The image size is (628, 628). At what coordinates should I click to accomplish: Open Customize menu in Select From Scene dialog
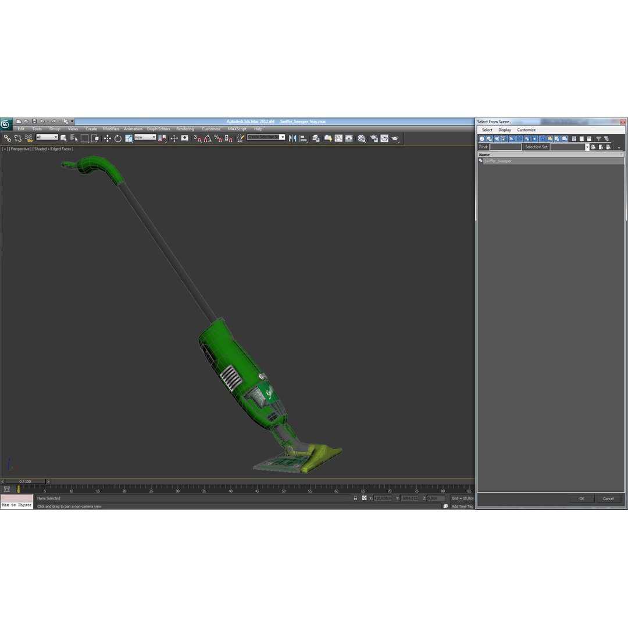pyautogui.click(x=526, y=130)
